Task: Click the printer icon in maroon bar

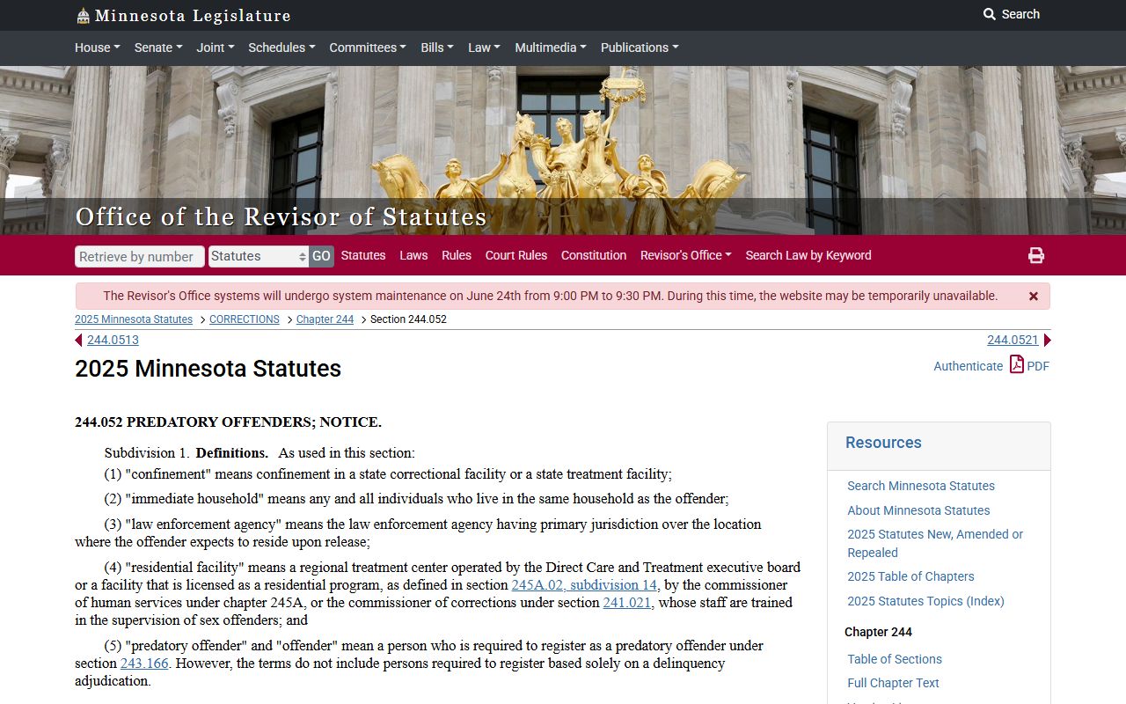Action: [x=1036, y=255]
